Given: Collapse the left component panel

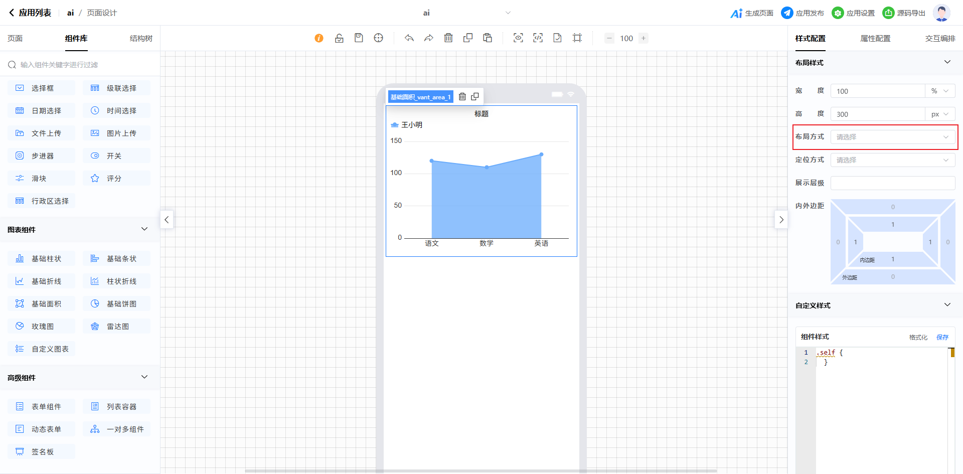Looking at the screenshot, I should coord(167,220).
